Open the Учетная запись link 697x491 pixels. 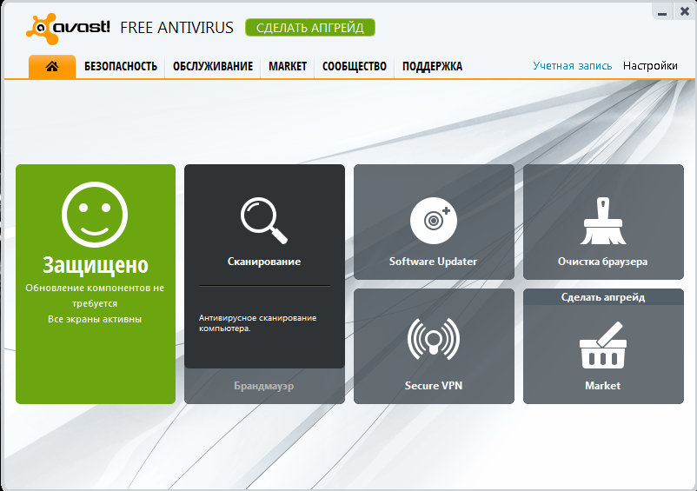pyautogui.click(x=573, y=66)
